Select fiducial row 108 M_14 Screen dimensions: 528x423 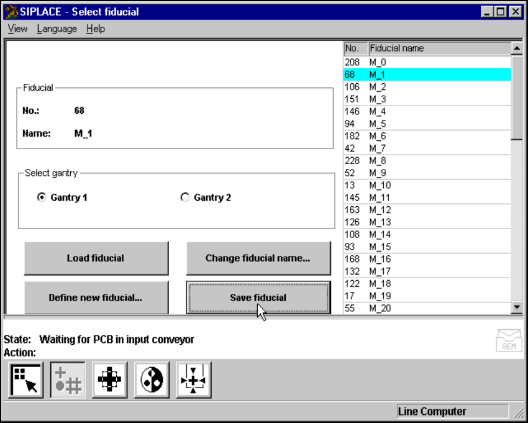point(427,234)
